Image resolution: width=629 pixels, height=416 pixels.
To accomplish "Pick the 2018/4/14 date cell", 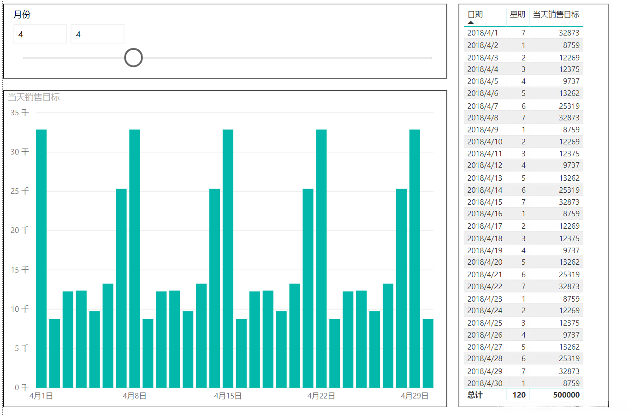I will (x=485, y=190).
